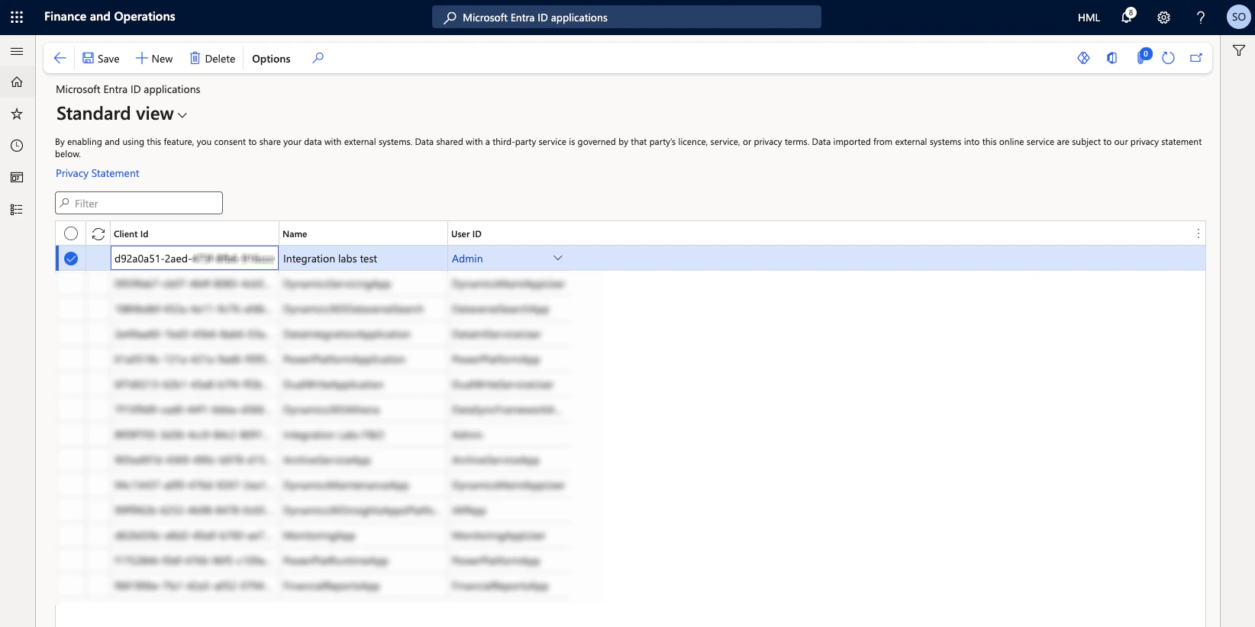Image resolution: width=1255 pixels, height=627 pixels.
Task: Open Recent items clock icon
Action: click(17, 146)
